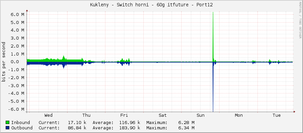Click the "Sun" x-axis label
Image resolution: width=303 pixels, height=133 pixels.
coord(200,115)
